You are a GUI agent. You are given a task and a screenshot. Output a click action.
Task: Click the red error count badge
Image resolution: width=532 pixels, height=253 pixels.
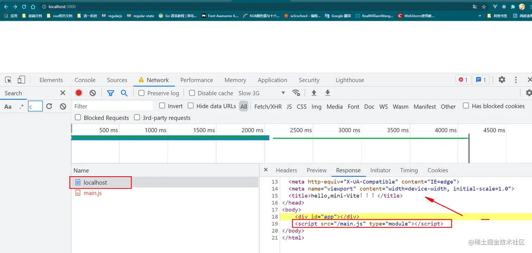[x=463, y=80]
